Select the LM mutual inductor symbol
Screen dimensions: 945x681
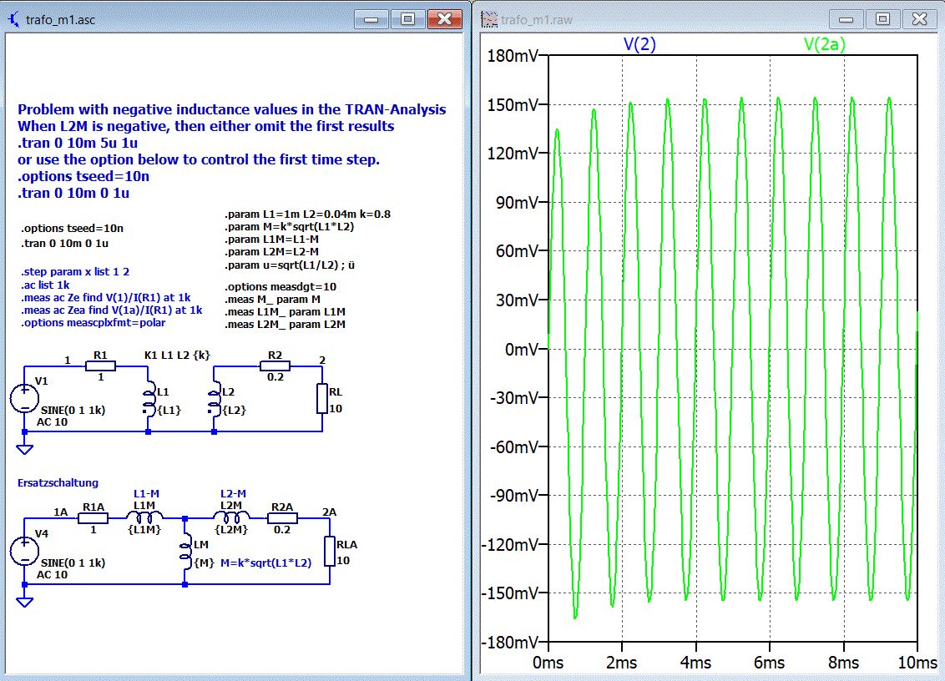[185, 553]
